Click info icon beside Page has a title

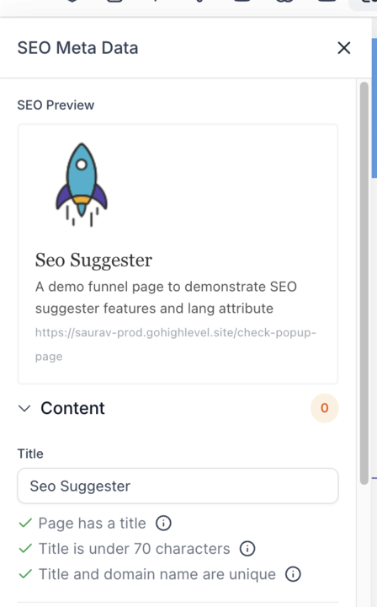[x=163, y=523]
